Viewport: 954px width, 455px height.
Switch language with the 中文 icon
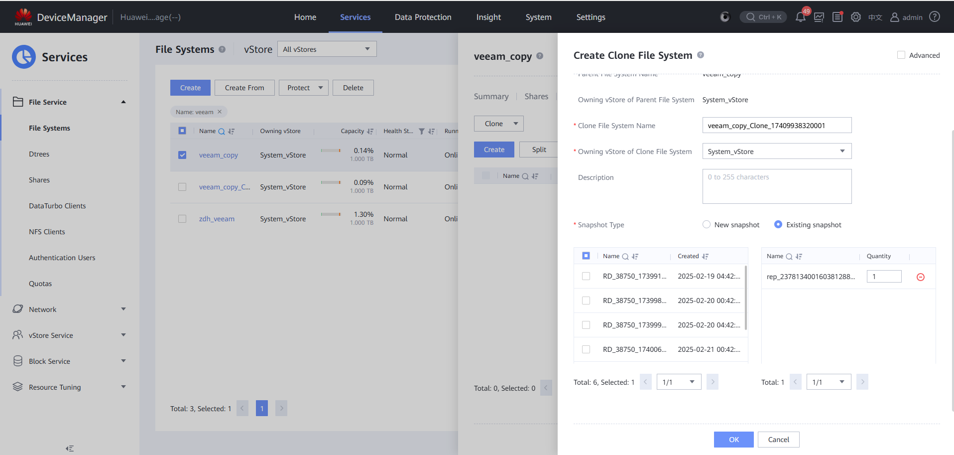[875, 17]
